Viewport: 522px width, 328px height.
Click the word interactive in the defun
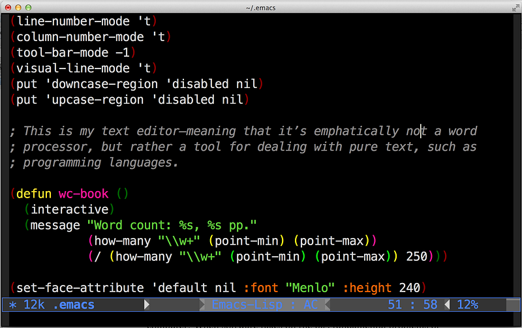(70, 209)
